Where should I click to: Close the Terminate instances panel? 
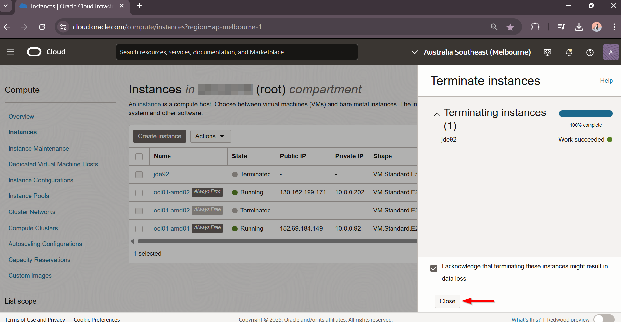coord(447,301)
